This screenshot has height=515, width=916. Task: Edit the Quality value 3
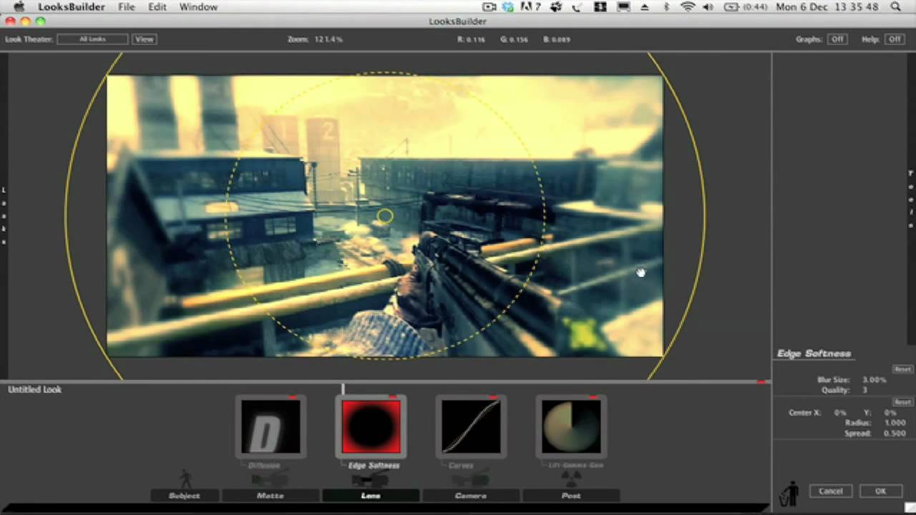[864, 390]
